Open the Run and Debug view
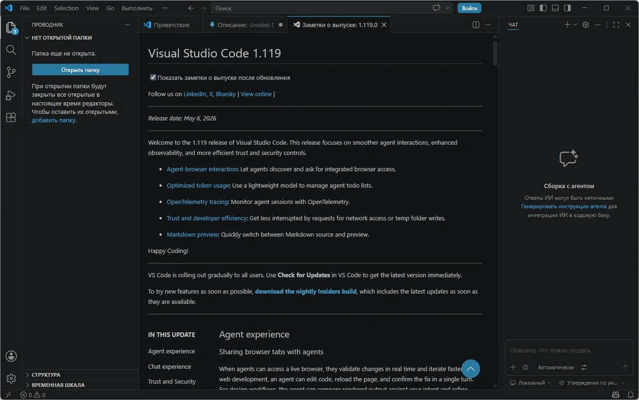Viewport: 639px width, 400px height. pos(11,95)
